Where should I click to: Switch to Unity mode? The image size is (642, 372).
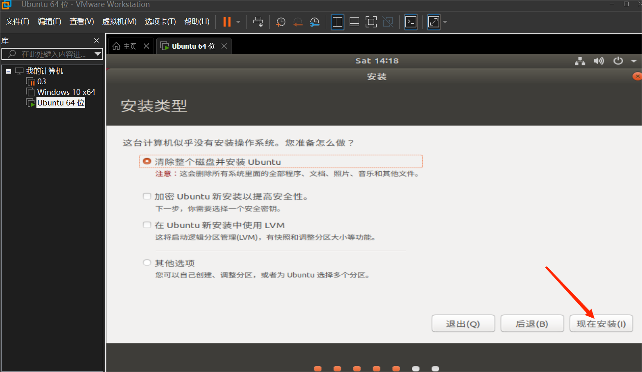click(x=388, y=22)
